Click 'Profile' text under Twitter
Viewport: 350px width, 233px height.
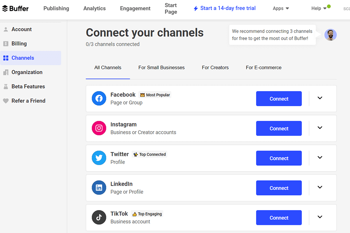pos(118,162)
